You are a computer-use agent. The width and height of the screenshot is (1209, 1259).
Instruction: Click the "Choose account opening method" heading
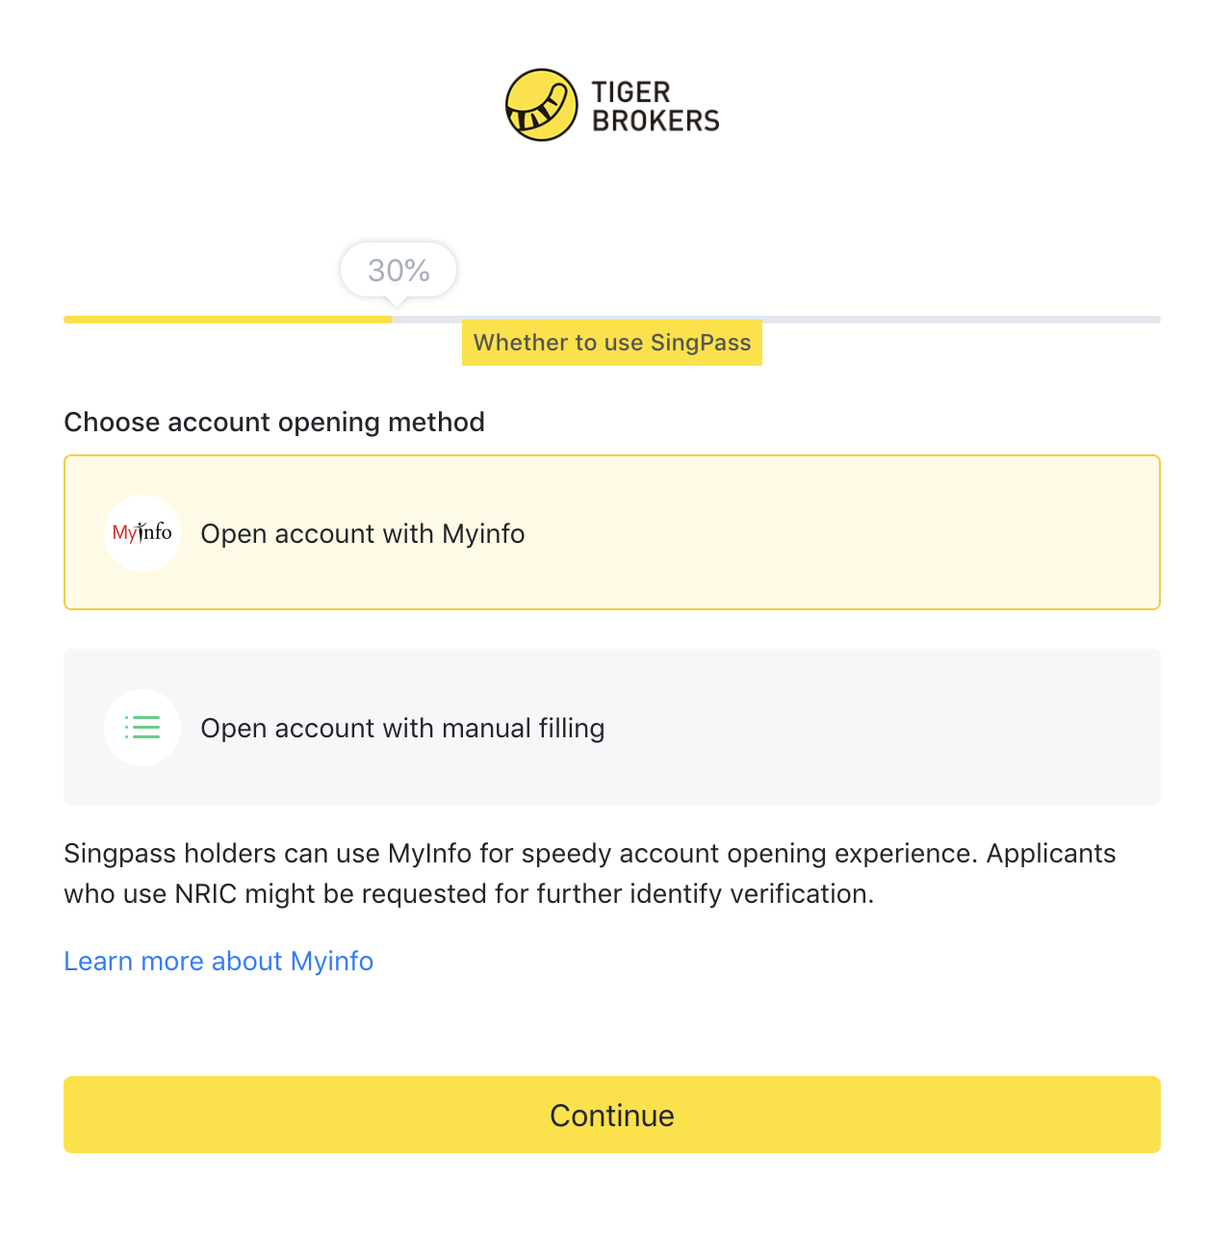point(274,423)
